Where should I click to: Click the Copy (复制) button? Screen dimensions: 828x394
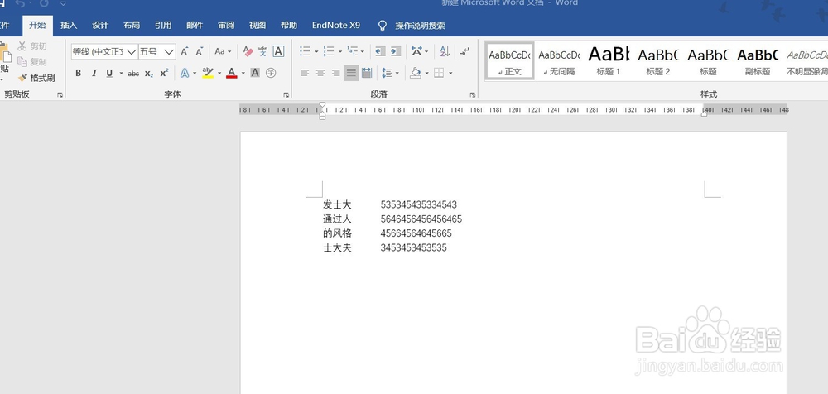(x=32, y=62)
